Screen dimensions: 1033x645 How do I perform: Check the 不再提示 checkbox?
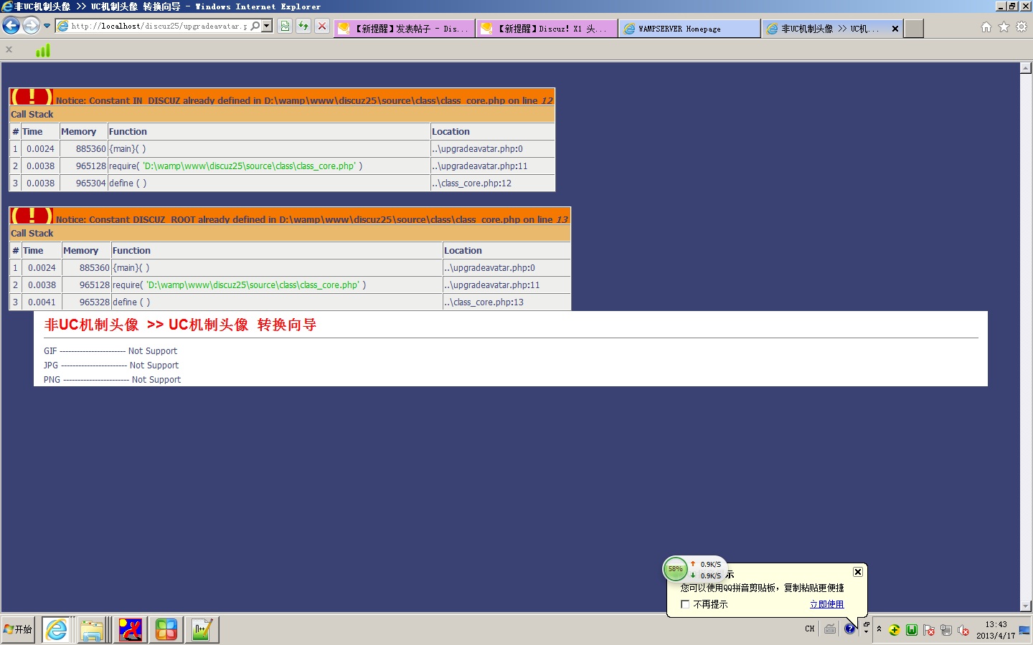[685, 604]
